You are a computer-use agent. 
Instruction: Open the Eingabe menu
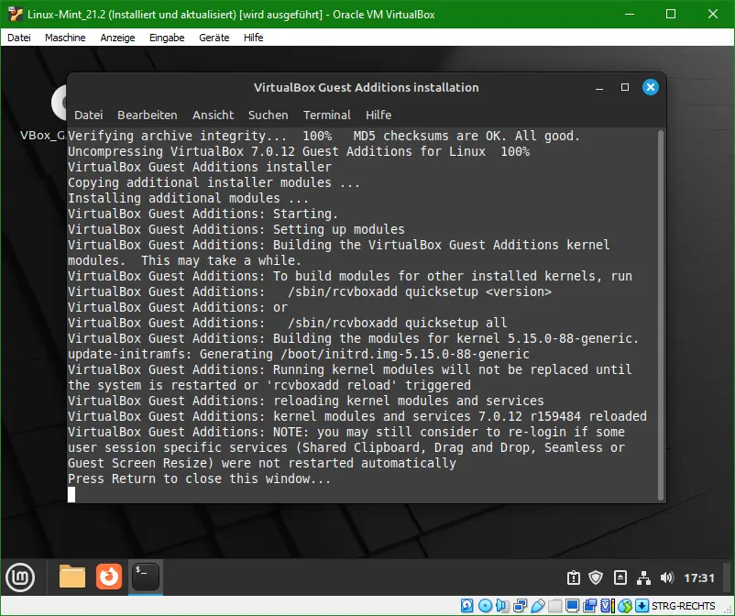pyautogui.click(x=167, y=38)
